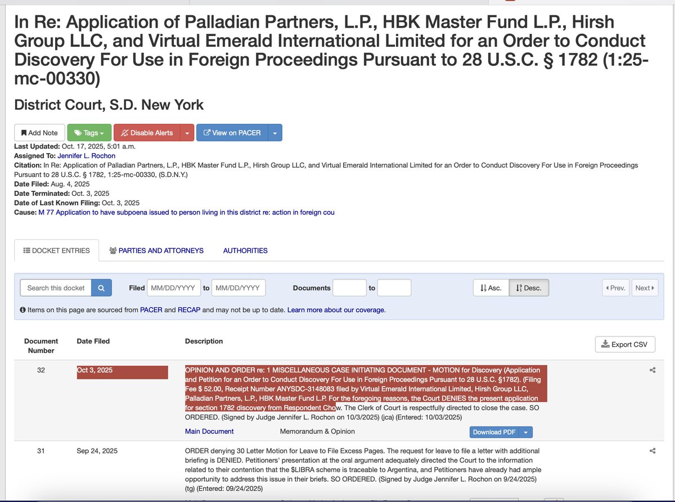Click the Memorandum & Opinion label
Image resolution: width=675 pixels, height=502 pixels.
pos(317,432)
